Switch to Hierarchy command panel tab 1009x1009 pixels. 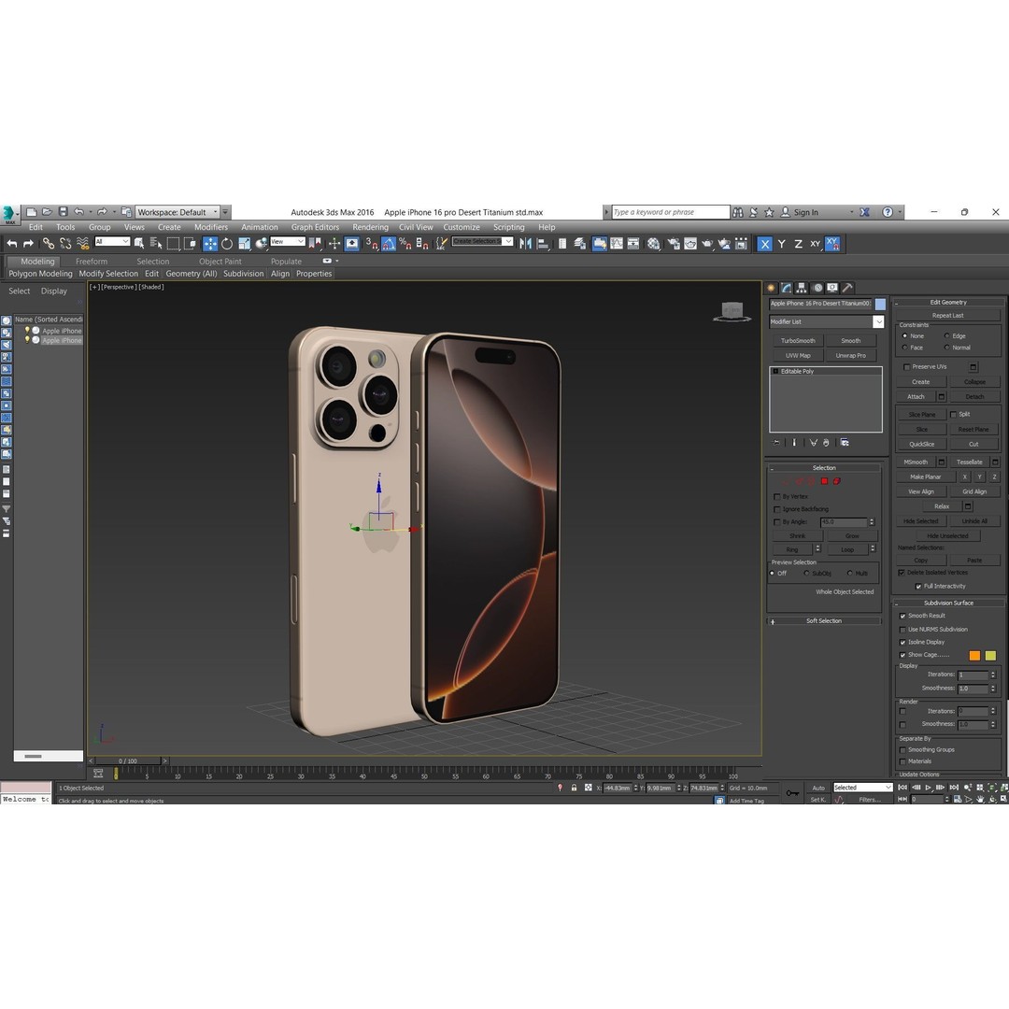[x=802, y=288]
